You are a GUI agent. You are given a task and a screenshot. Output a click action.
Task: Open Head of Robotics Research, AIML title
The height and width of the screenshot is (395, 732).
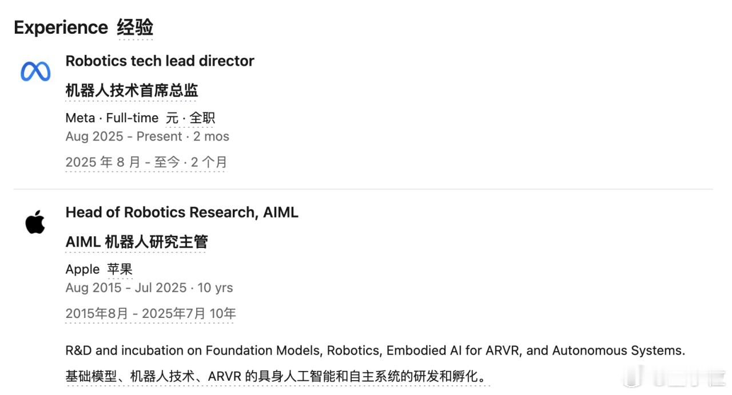coord(182,212)
